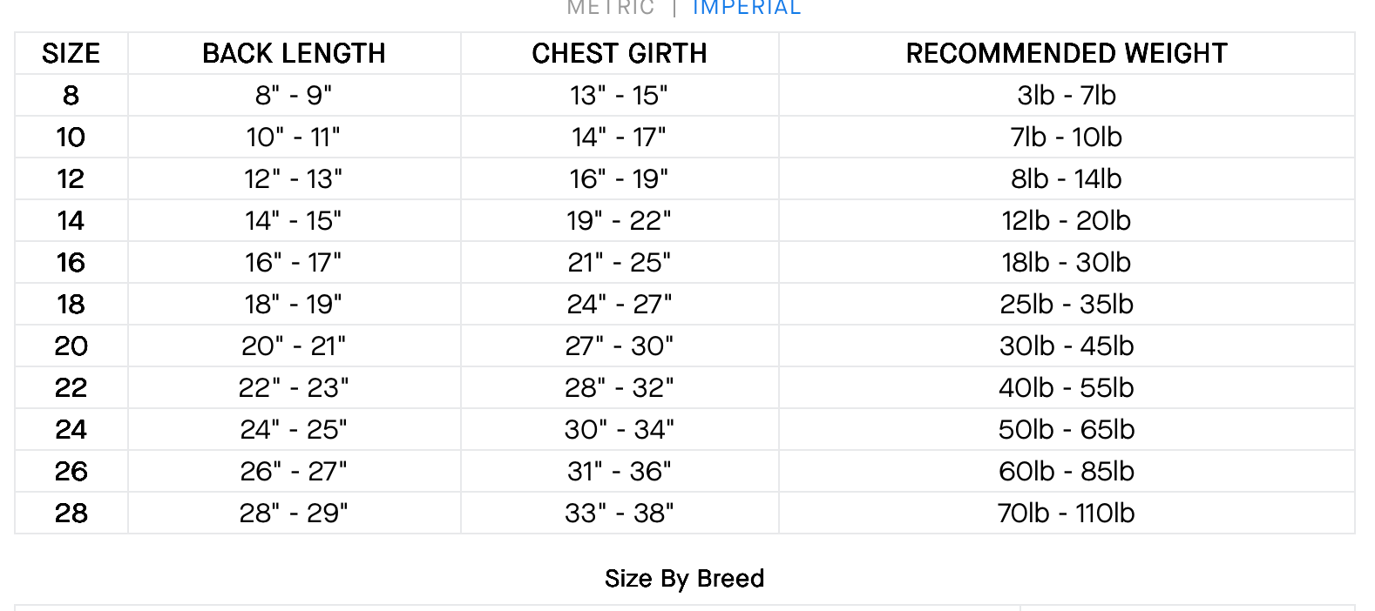
Task: Click the SIZE column header
Action: pyautogui.click(x=71, y=53)
